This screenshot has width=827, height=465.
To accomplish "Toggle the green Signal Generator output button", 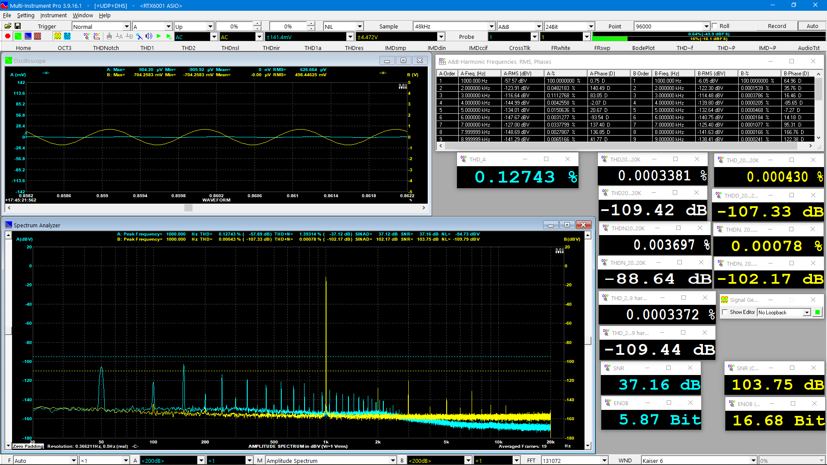I will [817, 312].
